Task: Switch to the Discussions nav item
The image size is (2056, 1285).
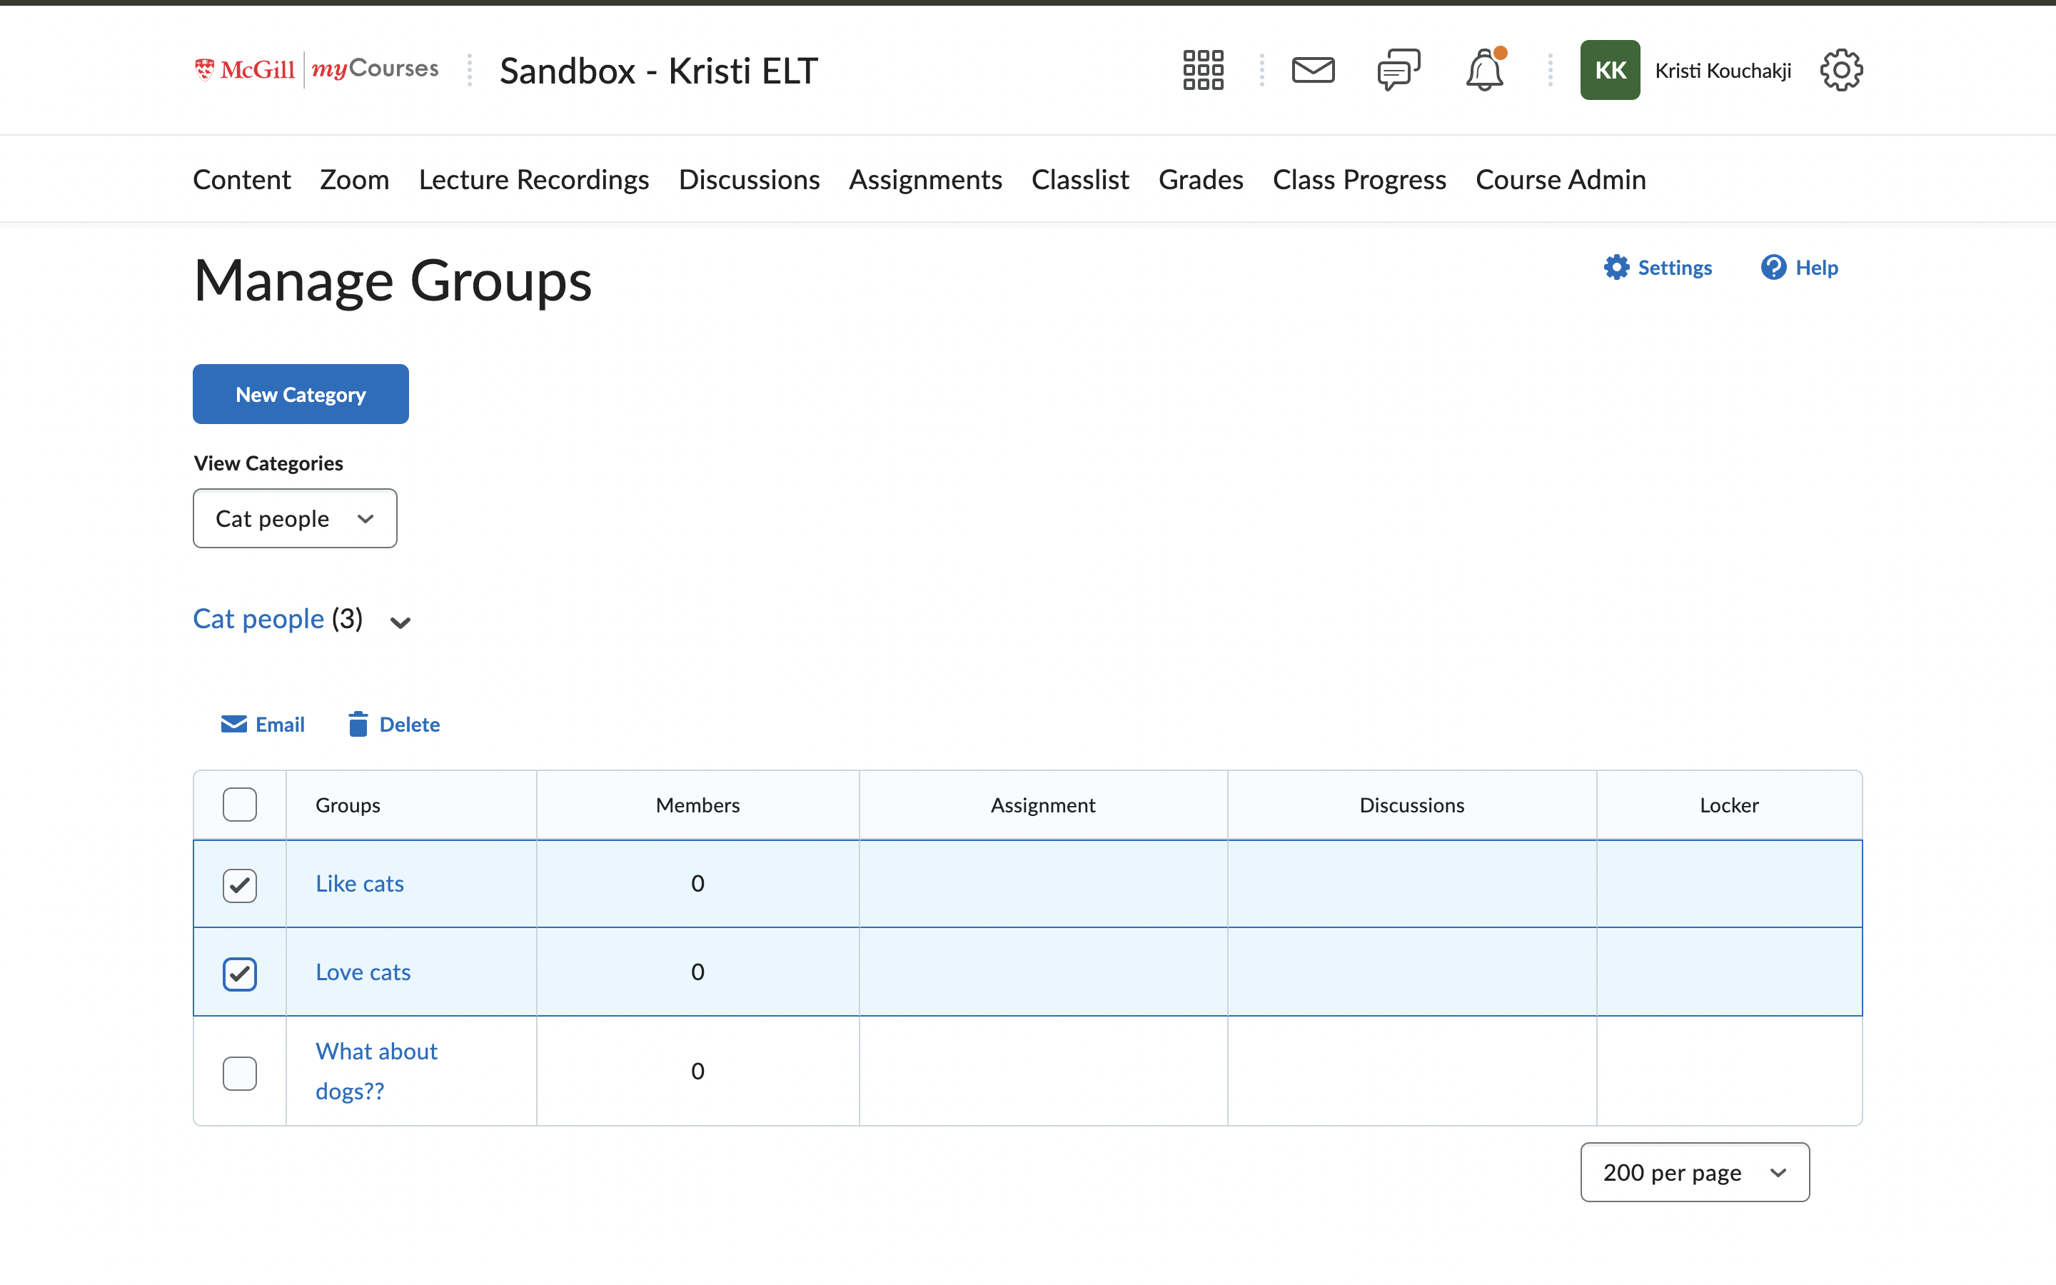Action: tap(748, 179)
